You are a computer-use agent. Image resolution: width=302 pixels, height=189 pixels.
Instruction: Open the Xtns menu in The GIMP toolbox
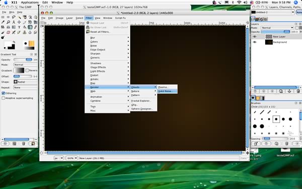click(x=12, y=12)
